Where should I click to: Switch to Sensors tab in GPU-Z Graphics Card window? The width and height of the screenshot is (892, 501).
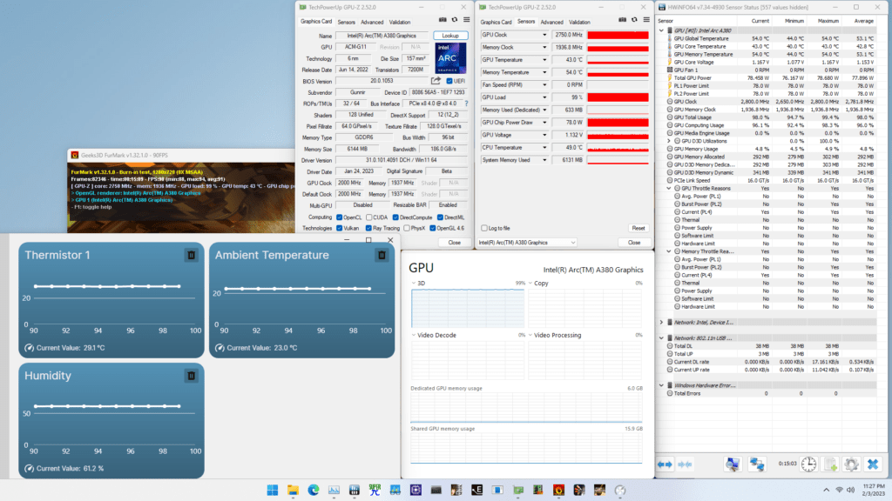tap(346, 22)
